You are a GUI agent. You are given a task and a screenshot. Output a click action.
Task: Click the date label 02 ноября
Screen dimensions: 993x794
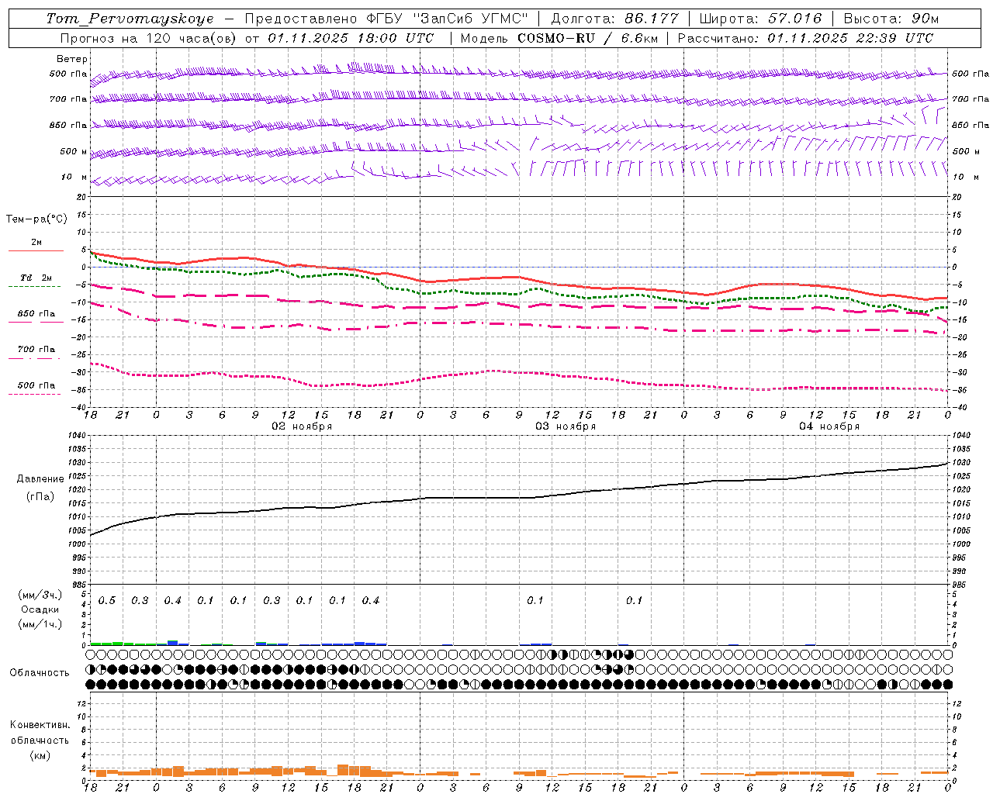coord(301,426)
